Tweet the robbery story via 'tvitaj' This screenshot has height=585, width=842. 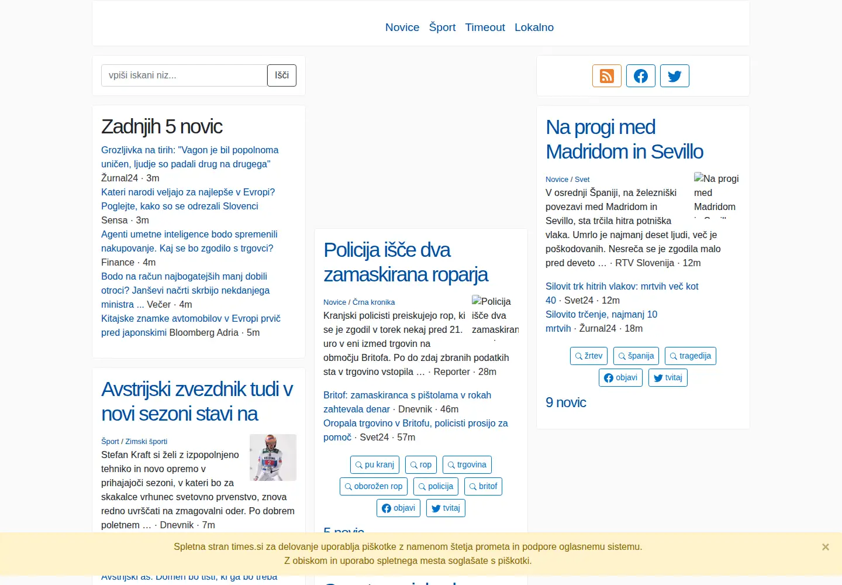[x=446, y=508]
